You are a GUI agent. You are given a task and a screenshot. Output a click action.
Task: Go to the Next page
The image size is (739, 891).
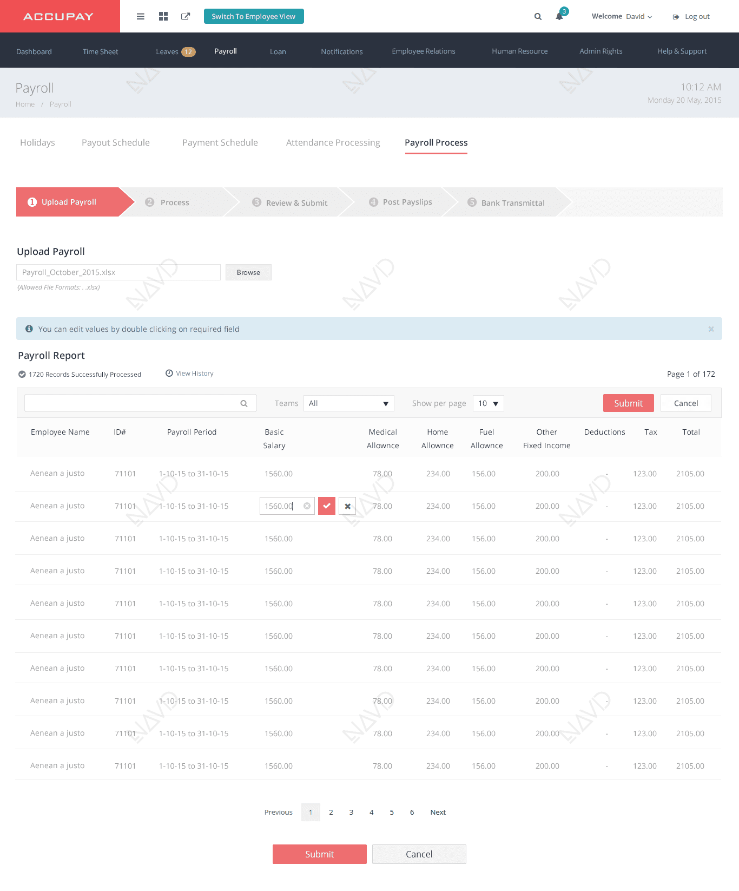tap(438, 812)
